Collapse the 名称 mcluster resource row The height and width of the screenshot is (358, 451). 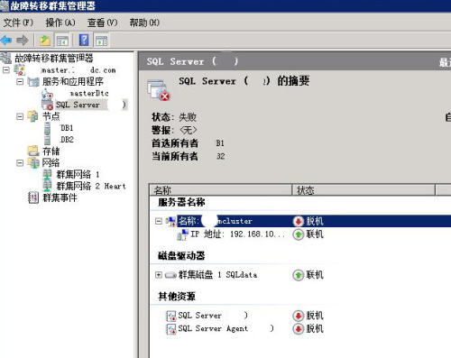pyautogui.click(x=159, y=221)
